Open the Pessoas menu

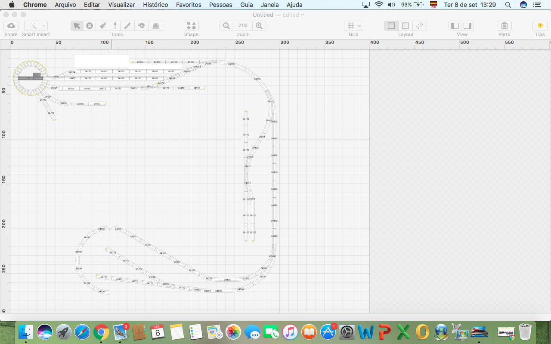[x=221, y=5]
